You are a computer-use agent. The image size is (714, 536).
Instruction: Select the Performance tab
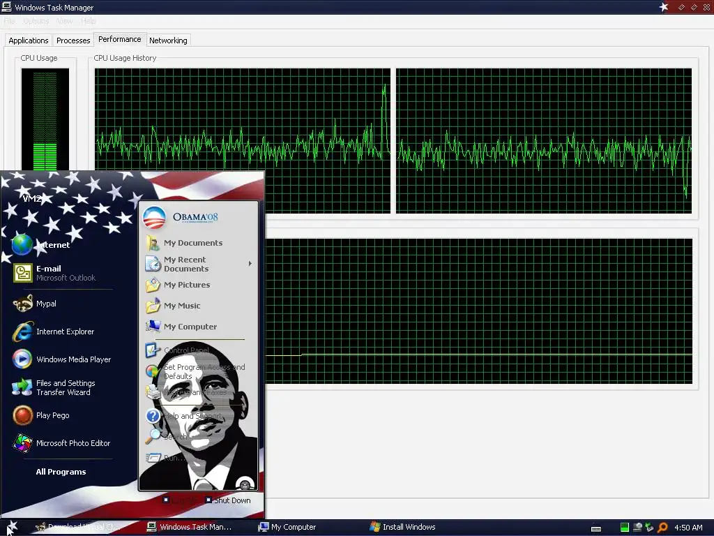click(120, 39)
